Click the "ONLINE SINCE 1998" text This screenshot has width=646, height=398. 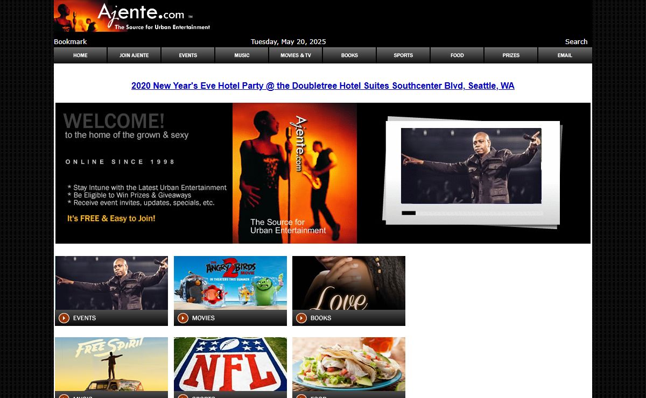pos(121,161)
